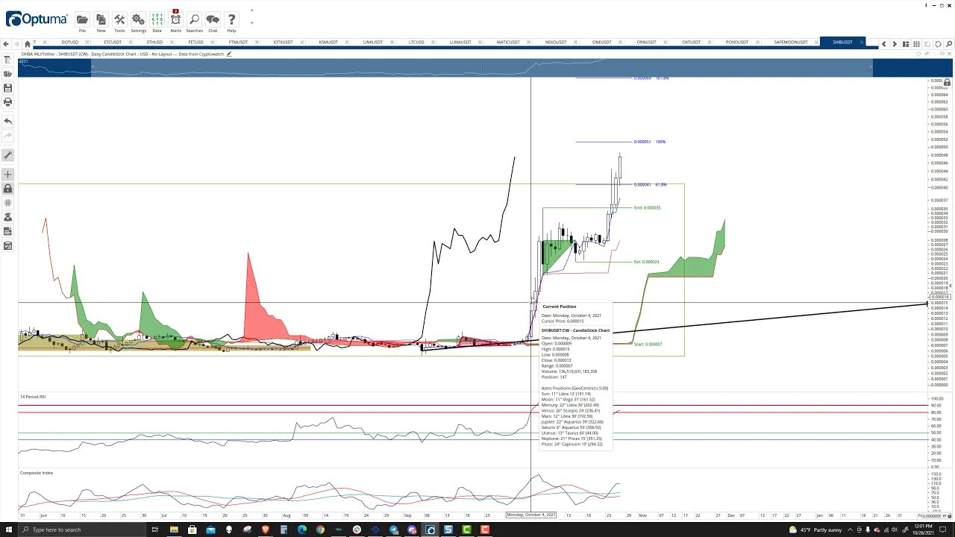Toggle the price scale lock at top right

coord(948,82)
